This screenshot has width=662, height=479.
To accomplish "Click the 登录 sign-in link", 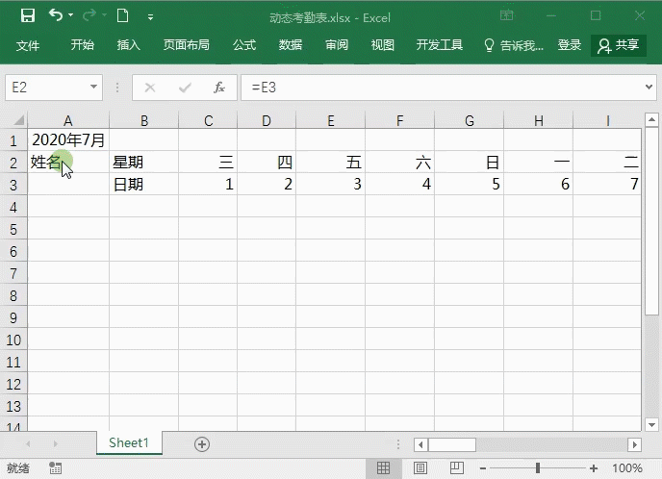I will point(570,45).
